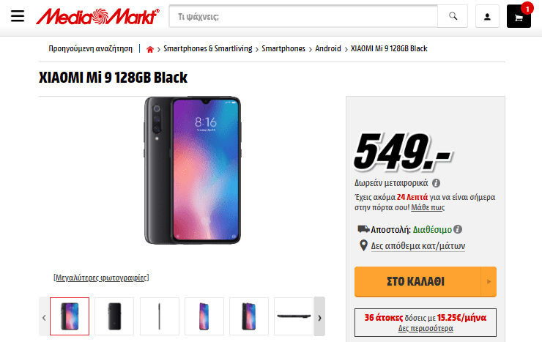Show info icon next to Διαθέσιμο
Screen dimensions: 542x342
tap(458, 229)
